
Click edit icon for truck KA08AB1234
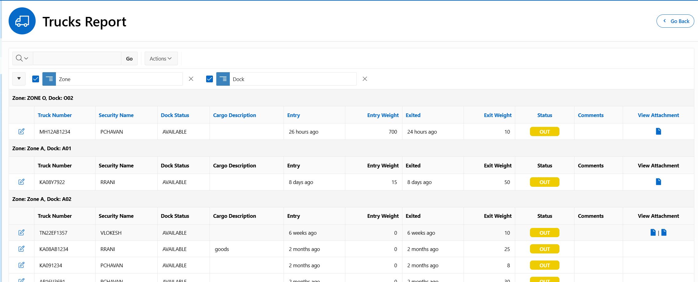tap(21, 249)
